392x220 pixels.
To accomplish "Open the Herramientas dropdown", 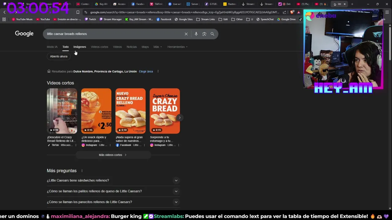I will pyautogui.click(x=178, y=47).
